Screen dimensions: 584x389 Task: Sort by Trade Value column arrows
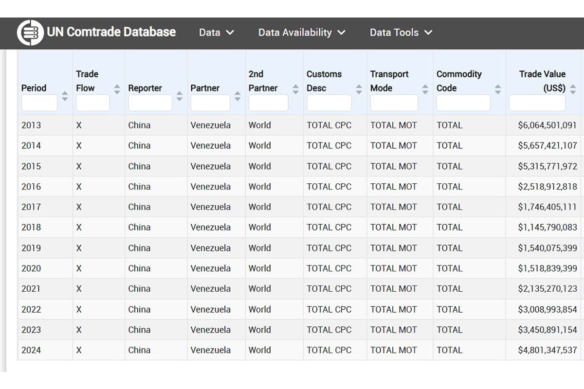point(573,89)
